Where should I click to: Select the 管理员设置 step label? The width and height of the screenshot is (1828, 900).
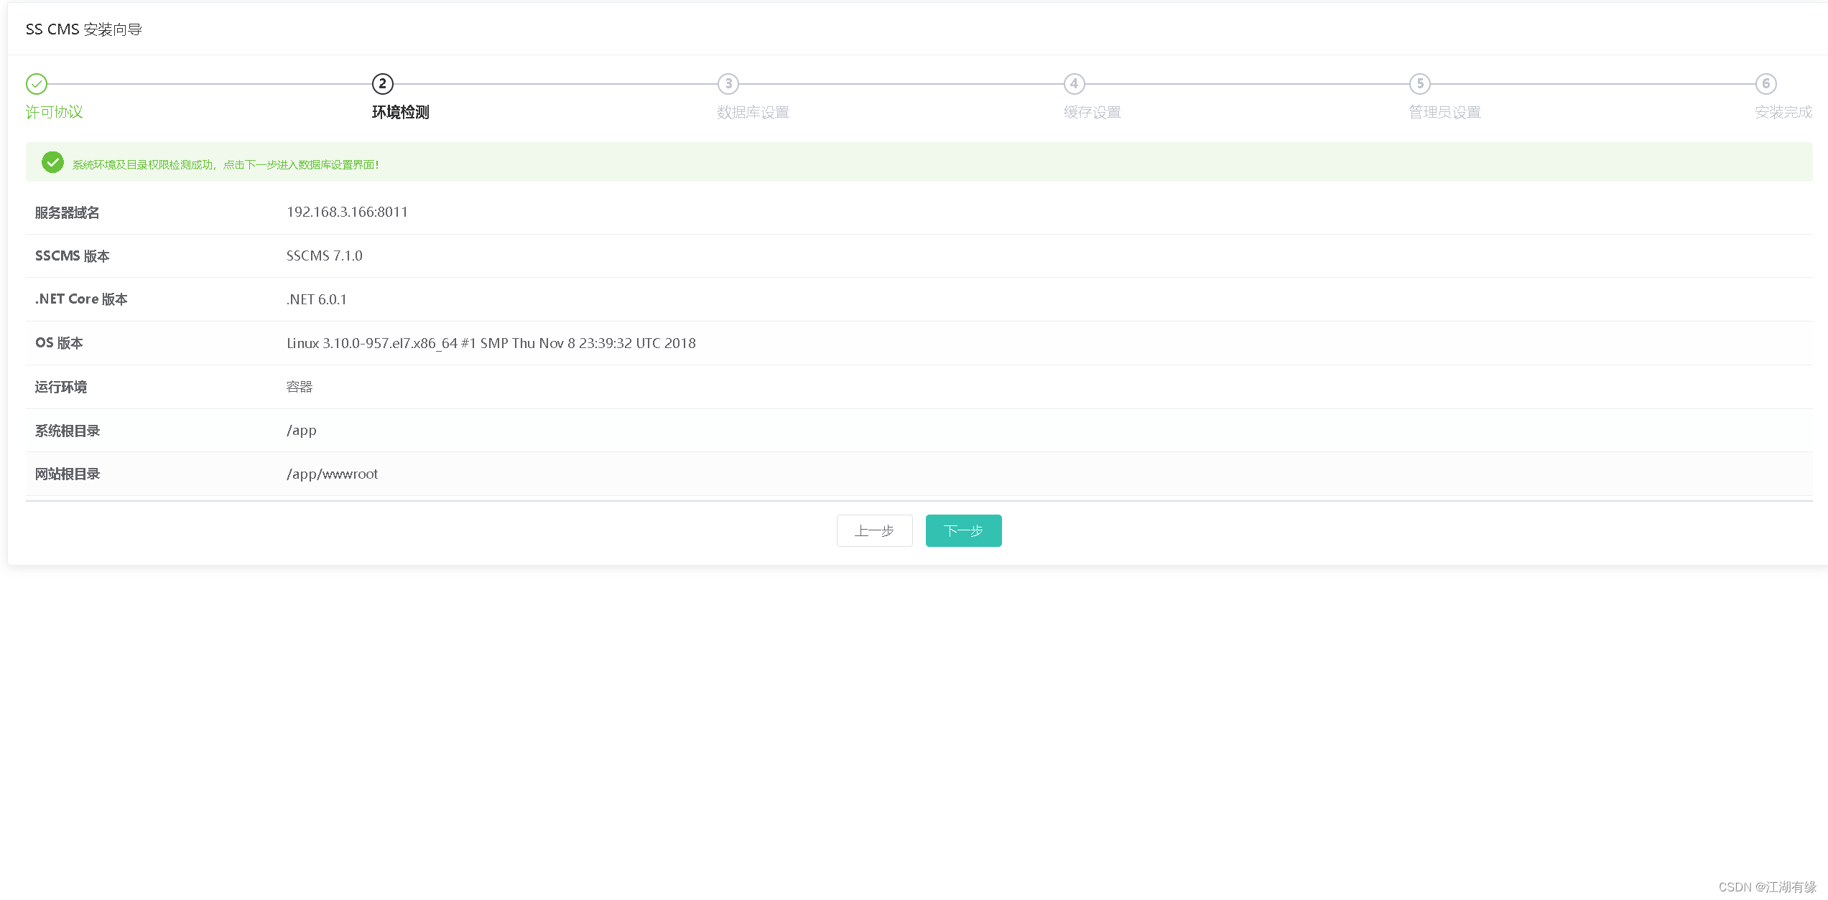(1444, 112)
